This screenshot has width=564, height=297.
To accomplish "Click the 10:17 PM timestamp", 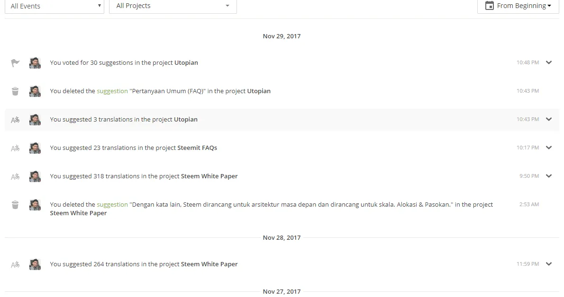I will click(x=528, y=148).
